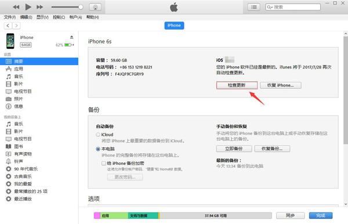Focus the search input field
This screenshot has height=224, width=348.
(x=293, y=7)
